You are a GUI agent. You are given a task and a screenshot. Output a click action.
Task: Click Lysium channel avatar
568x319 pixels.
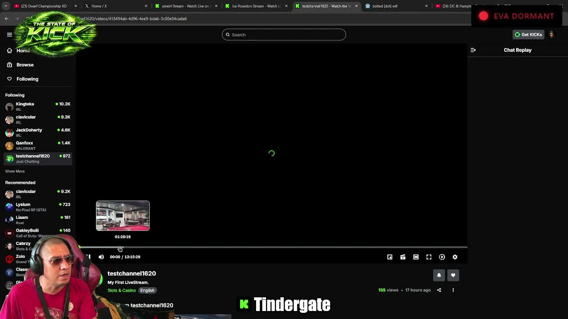pyautogui.click(x=9, y=206)
